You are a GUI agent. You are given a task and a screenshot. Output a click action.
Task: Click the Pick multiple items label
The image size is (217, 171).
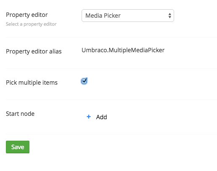click(32, 83)
